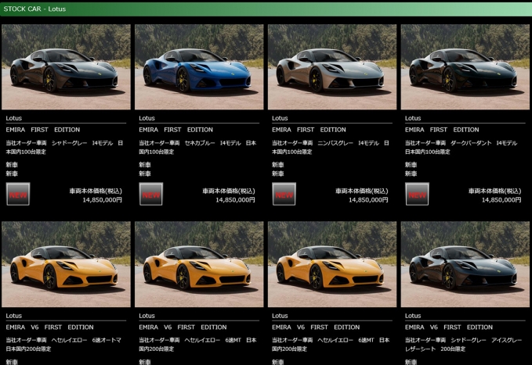Click the NEW badge on the セネカブルー card
Viewport: 532px width, 365px height.
[151, 194]
